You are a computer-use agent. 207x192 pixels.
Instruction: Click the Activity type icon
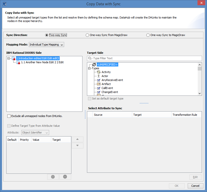(99, 72)
